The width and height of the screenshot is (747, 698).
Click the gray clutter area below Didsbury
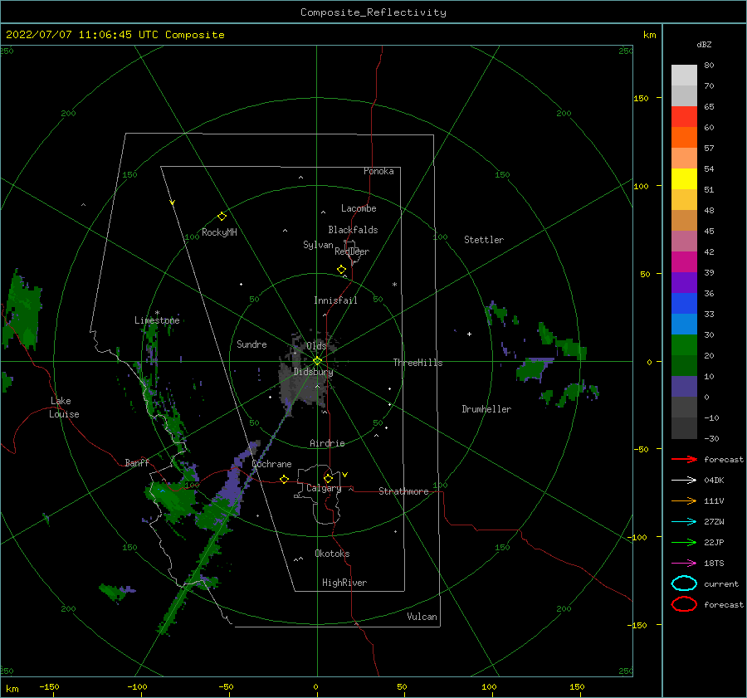302,390
